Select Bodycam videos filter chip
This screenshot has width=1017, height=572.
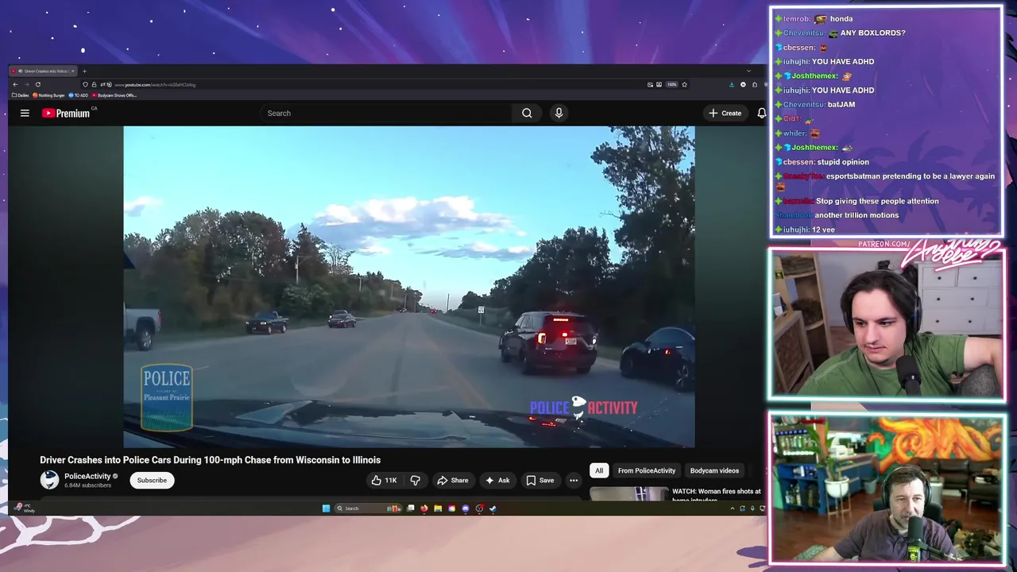[x=714, y=470]
